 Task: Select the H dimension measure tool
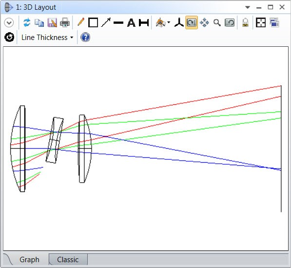coord(144,23)
